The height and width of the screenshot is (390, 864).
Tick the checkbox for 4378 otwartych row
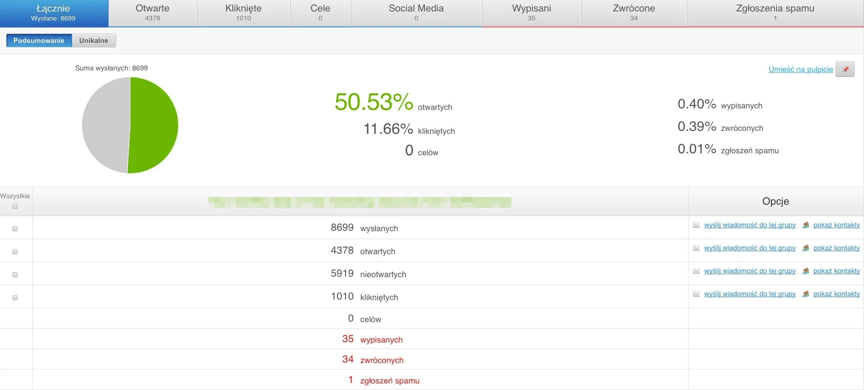click(15, 252)
